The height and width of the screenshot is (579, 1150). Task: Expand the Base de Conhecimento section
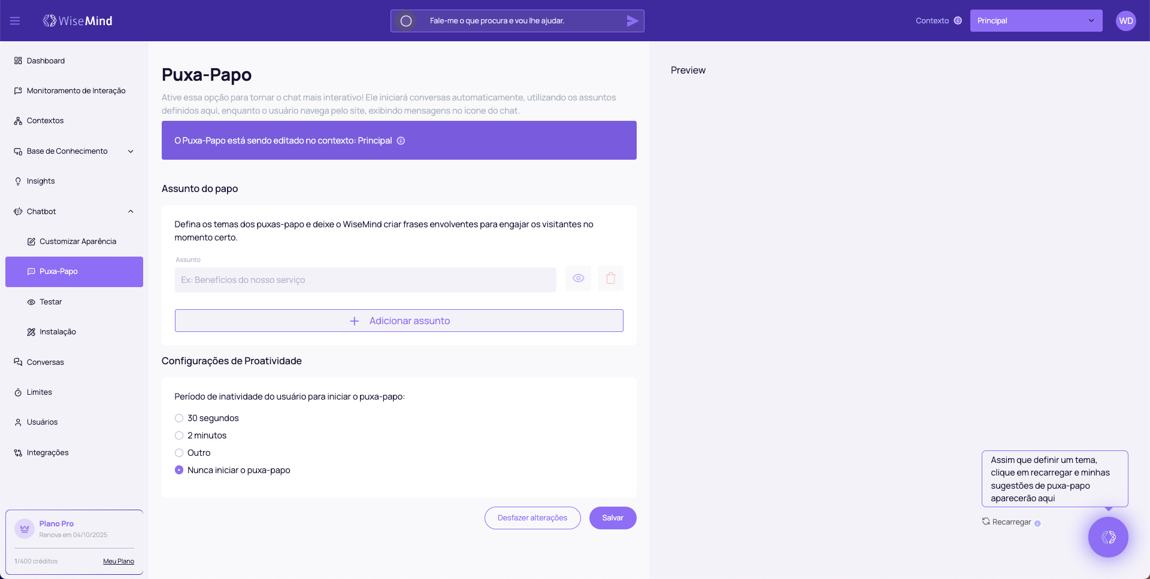[x=131, y=151]
